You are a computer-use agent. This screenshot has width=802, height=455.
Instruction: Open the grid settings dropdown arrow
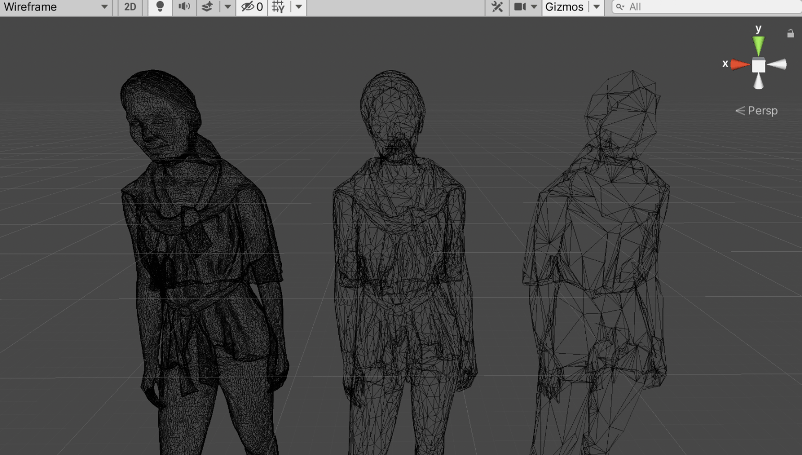click(x=298, y=7)
